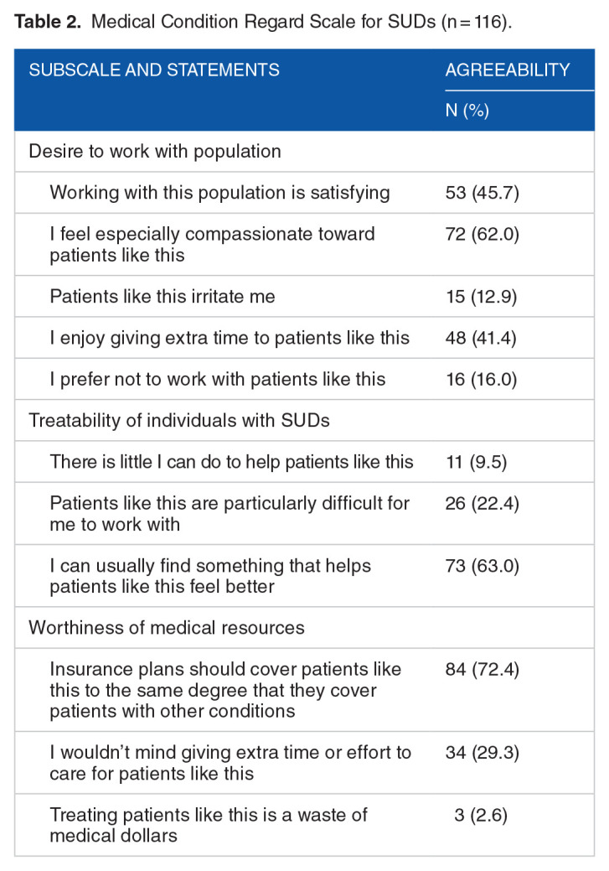Select 'I enjoy giving extra time' statement
This screenshot has width=609, height=871.
[x=230, y=337]
